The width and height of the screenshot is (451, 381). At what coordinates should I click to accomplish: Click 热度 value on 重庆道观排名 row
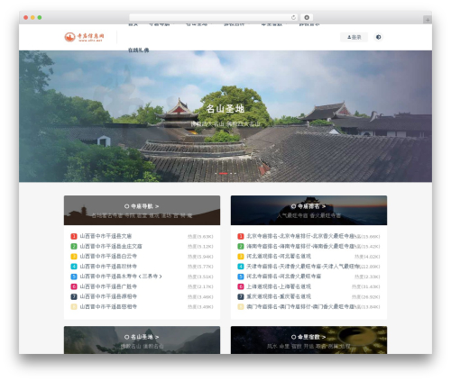coord(366,297)
